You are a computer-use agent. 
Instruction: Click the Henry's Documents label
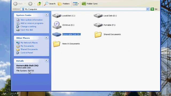(x=71, y=44)
